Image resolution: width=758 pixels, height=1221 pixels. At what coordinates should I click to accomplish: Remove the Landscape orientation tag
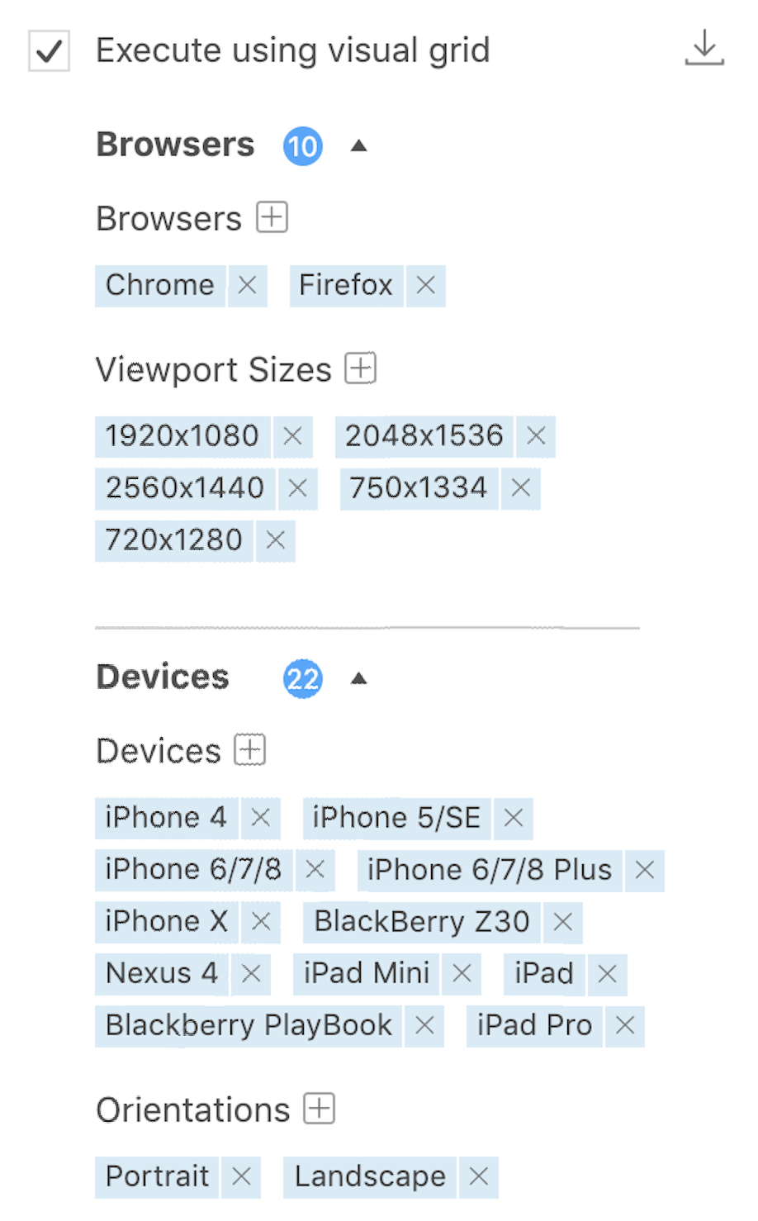(479, 1176)
